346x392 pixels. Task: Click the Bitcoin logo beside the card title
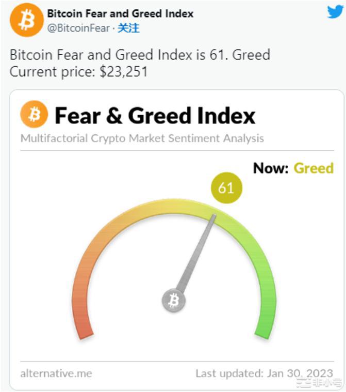34,114
